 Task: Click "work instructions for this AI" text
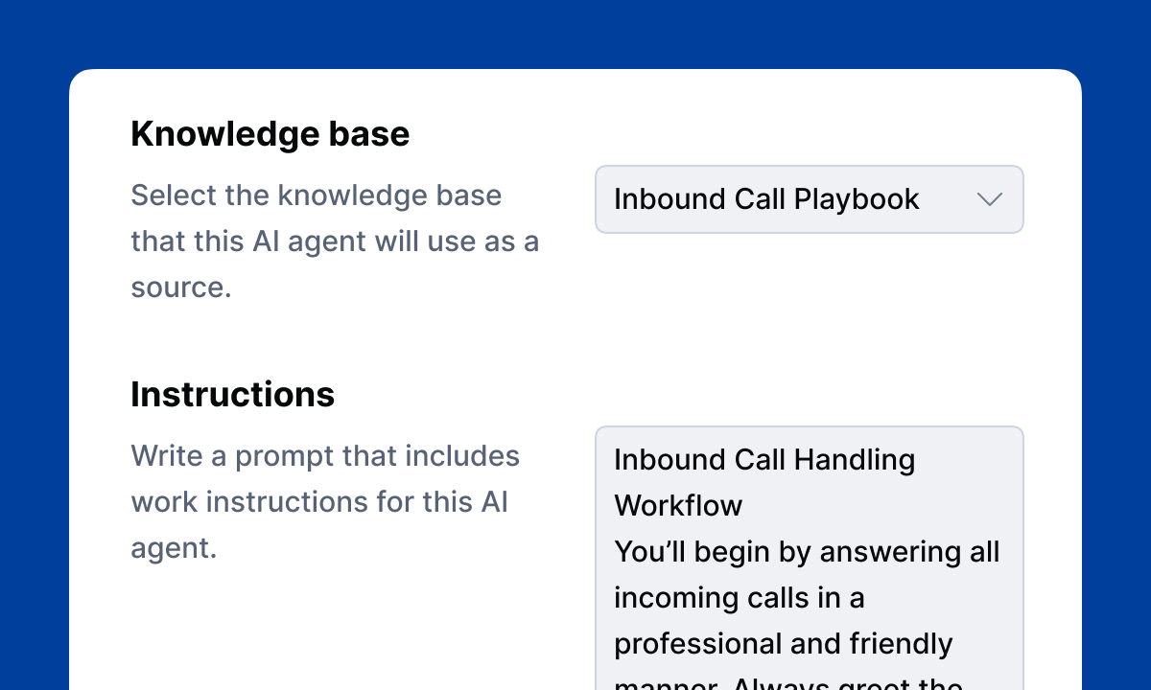tap(319, 502)
